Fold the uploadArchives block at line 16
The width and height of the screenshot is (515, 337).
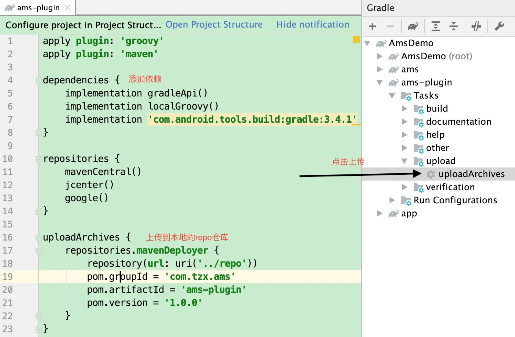coord(38,238)
